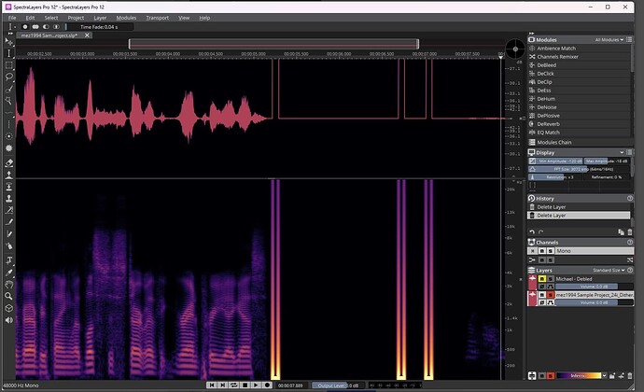Select the Move Layers arrow tool
The height and width of the screenshot is (392, 644).
(9, 41)
